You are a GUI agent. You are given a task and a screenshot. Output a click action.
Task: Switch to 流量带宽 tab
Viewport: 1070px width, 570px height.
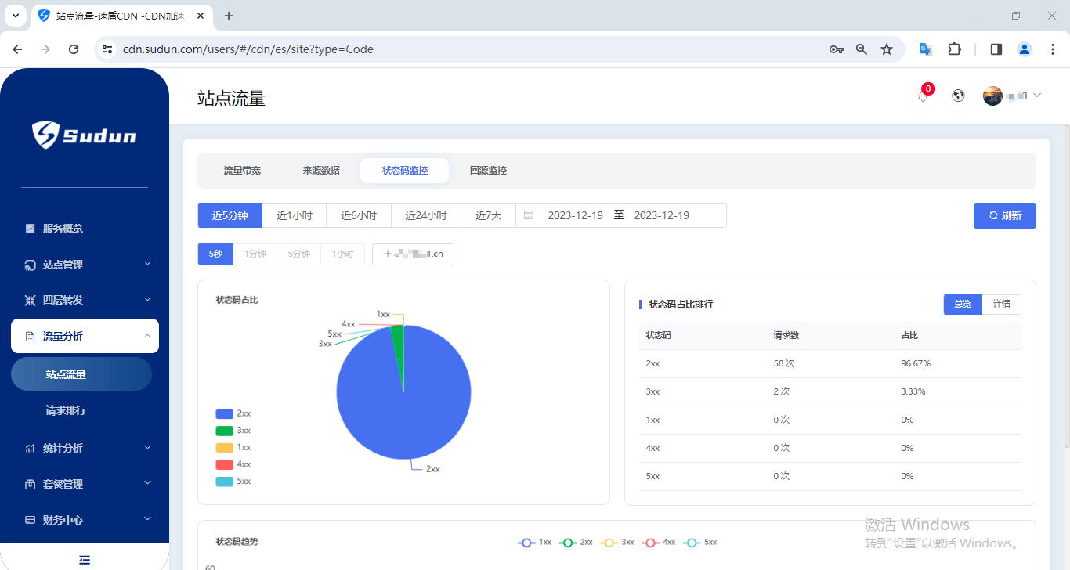[242, 171]
